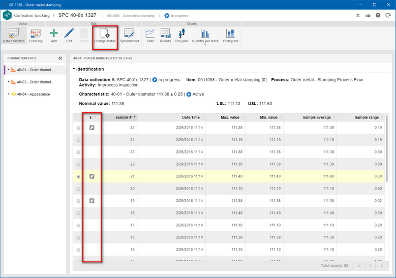This screenshot has width=396, height=278.
Task: Click the status icon on sample 19
Action: [92, 201]
